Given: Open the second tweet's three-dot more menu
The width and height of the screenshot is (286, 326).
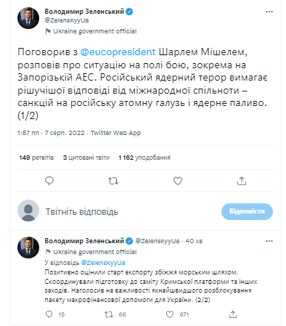Looking at the screenshot, I should (x=269, y=241).
